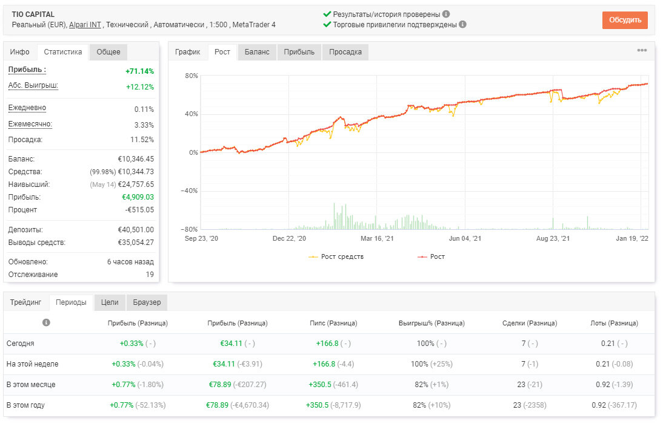Switch to the Трейдинг tab
Image resolution: width=663 pixels, height=424 pixels.
pyautogui.click(x=26, y=302)
